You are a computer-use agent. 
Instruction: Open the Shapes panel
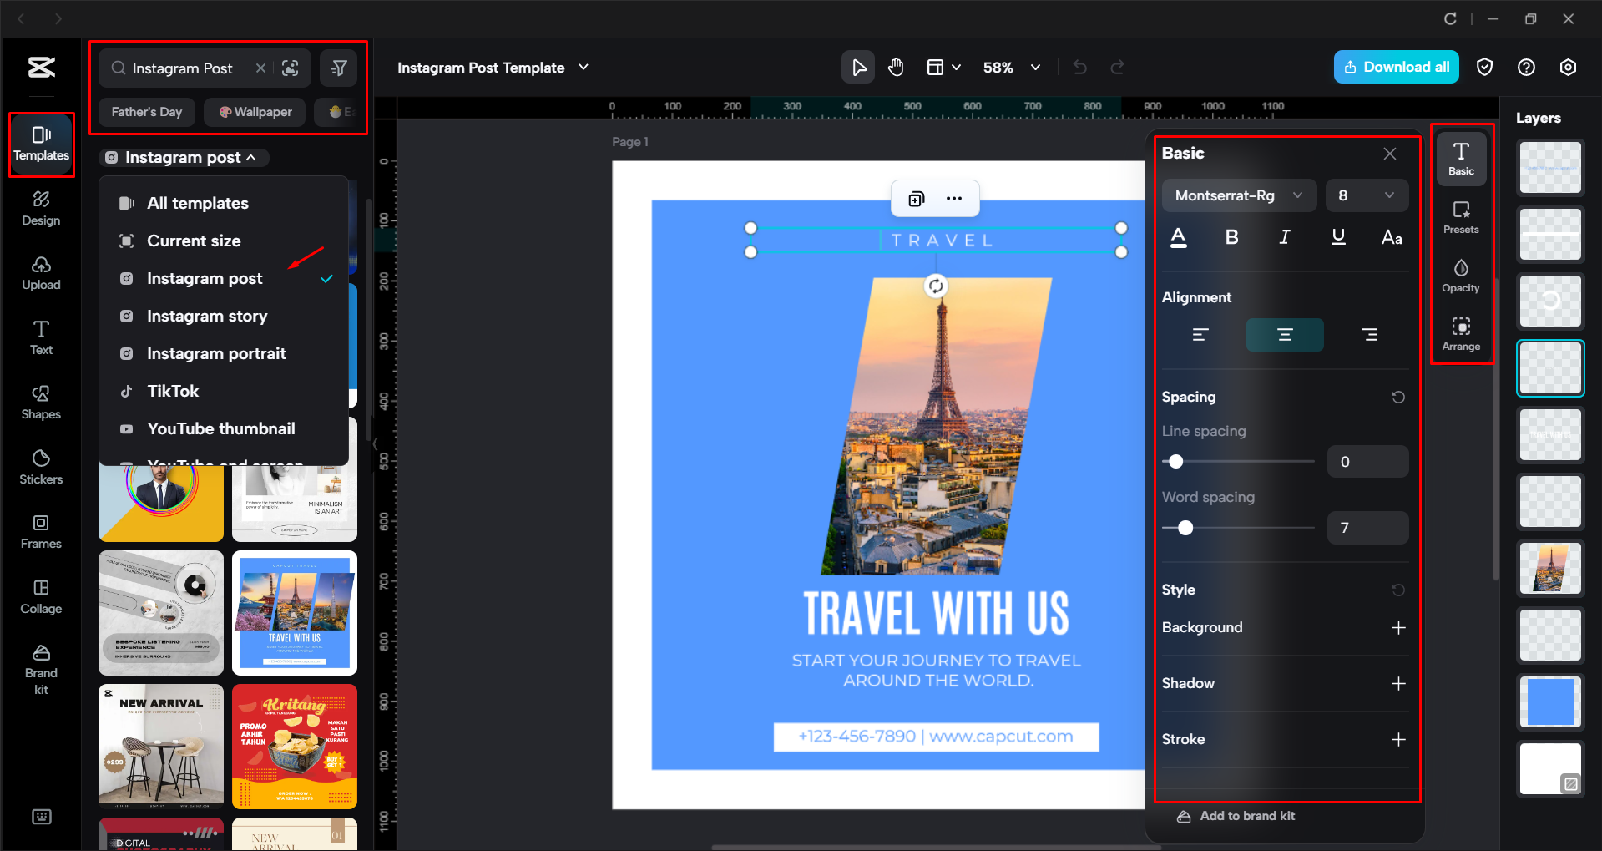40,402
